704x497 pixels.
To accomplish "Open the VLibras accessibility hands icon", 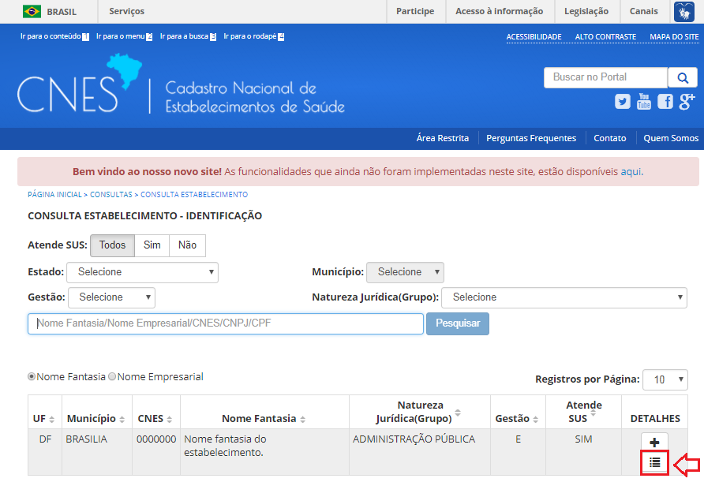I will (x=683, y=12).
